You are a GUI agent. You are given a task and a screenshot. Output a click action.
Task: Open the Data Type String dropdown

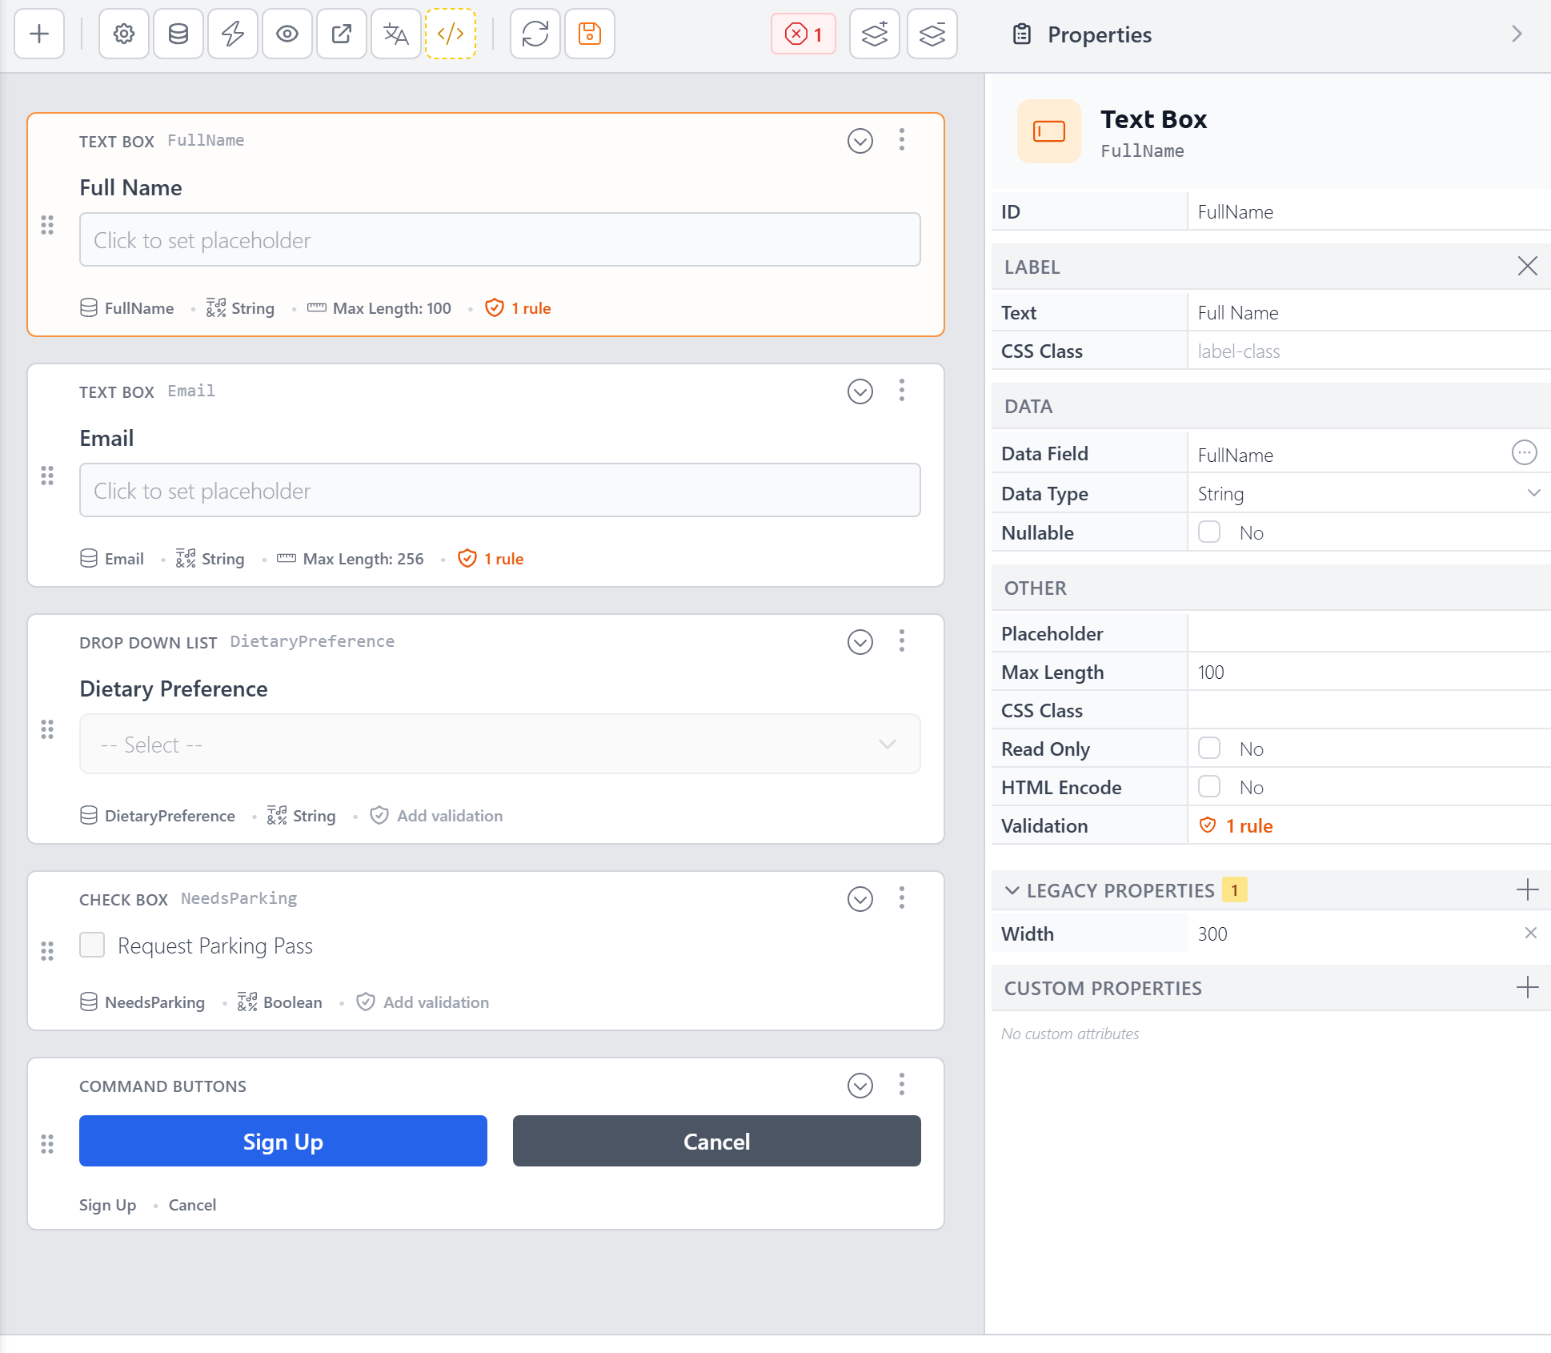(1369, 493)
